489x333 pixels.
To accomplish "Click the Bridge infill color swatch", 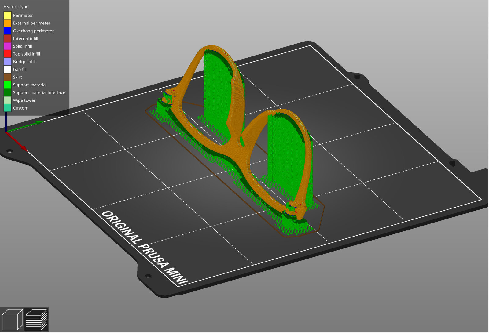I will pos(8,62).
